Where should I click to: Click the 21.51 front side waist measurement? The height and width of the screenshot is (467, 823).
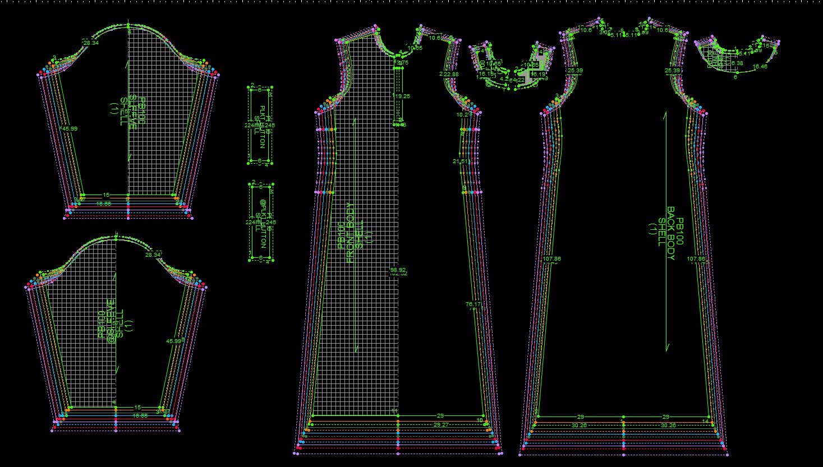point(459,161)
